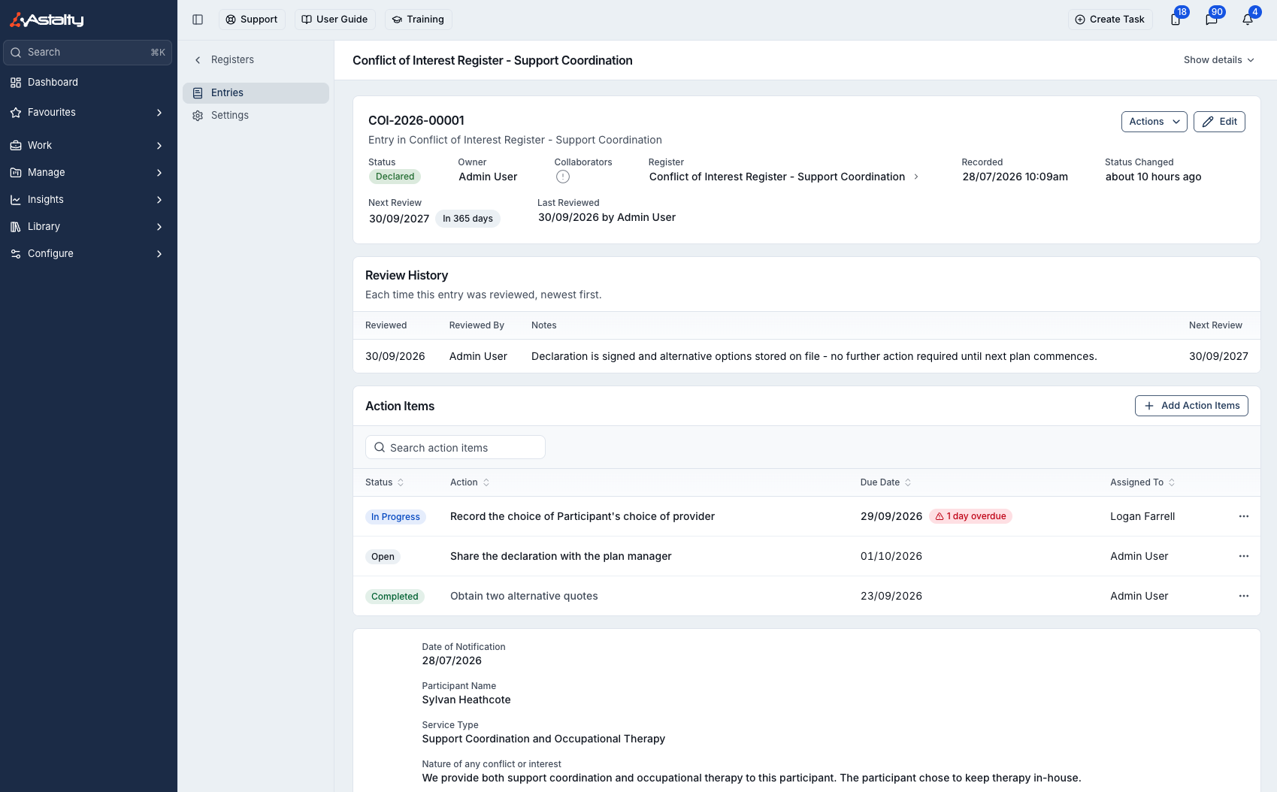Click the 1 day overdue badge

970,516
